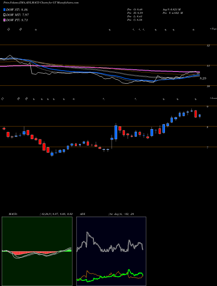Open the MACD indicator chart panel

pyautogui.click(x=37, y=251)
